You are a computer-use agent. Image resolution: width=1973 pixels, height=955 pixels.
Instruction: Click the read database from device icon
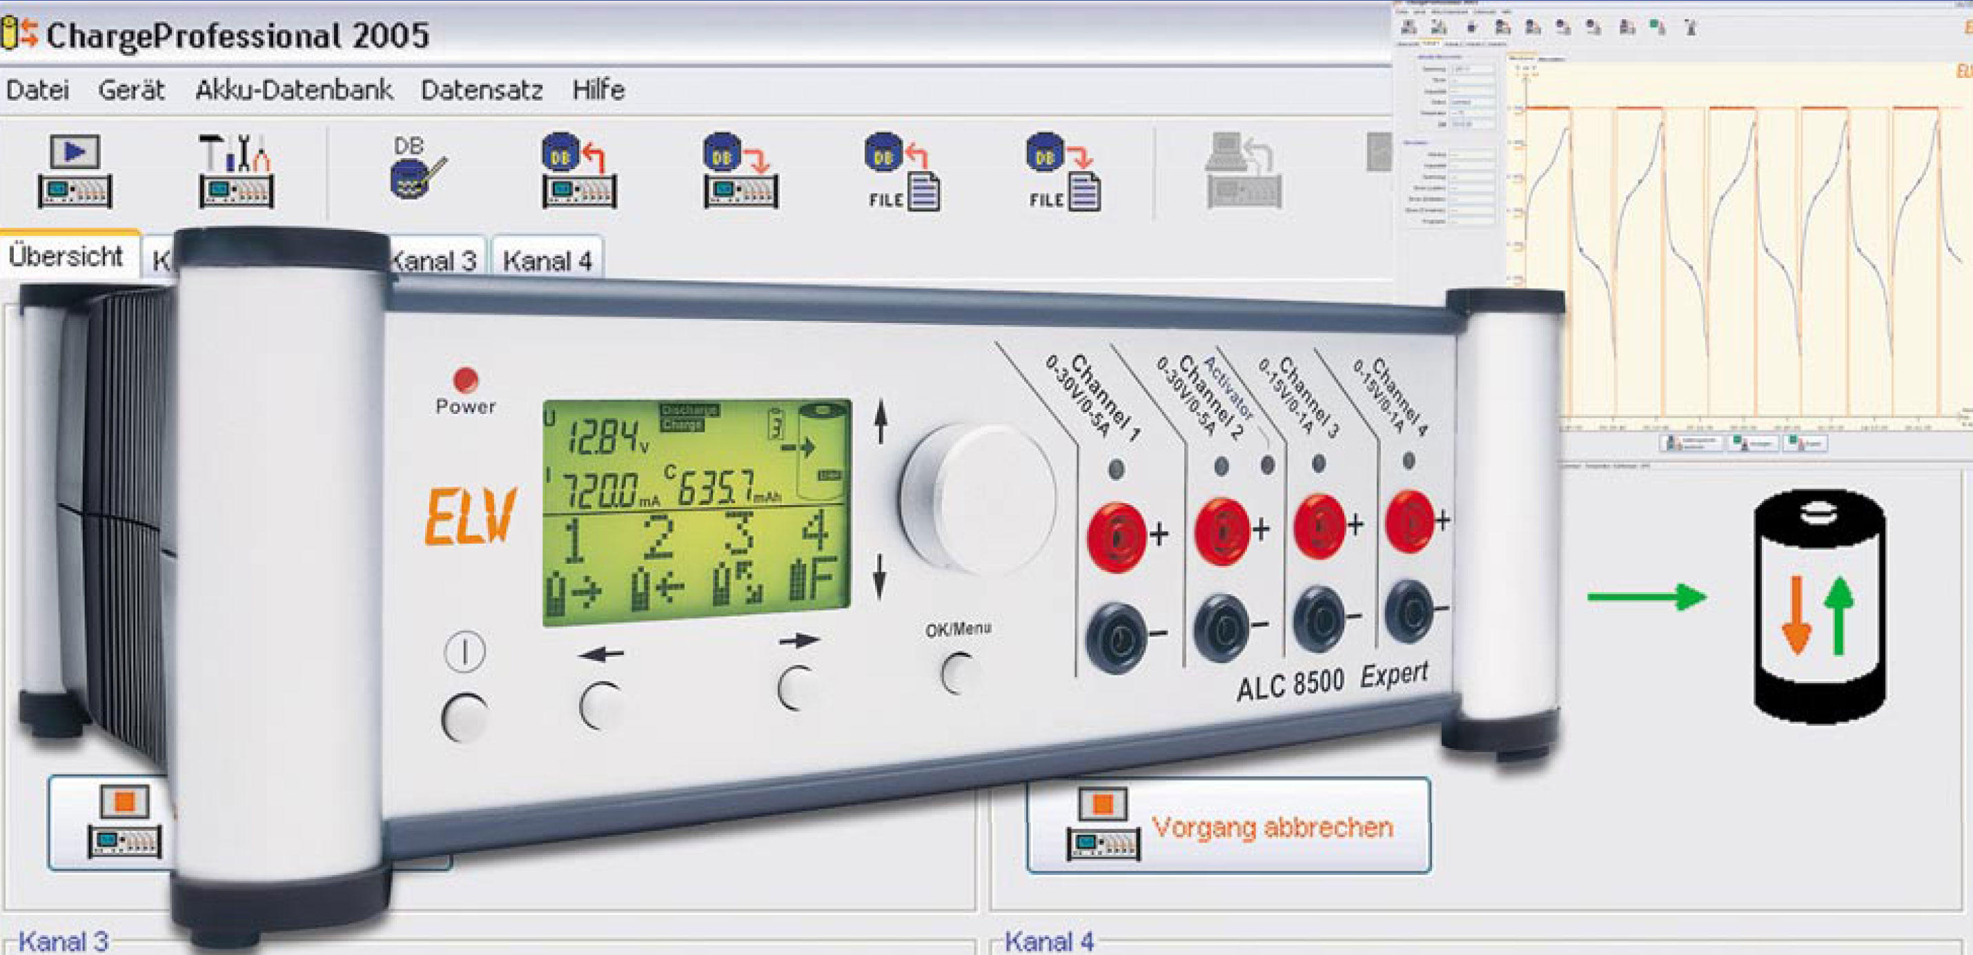579,172
